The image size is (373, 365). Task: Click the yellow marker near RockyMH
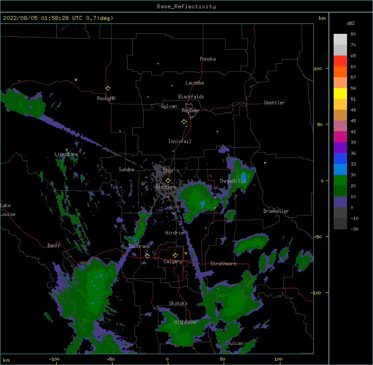pos(108,88)
